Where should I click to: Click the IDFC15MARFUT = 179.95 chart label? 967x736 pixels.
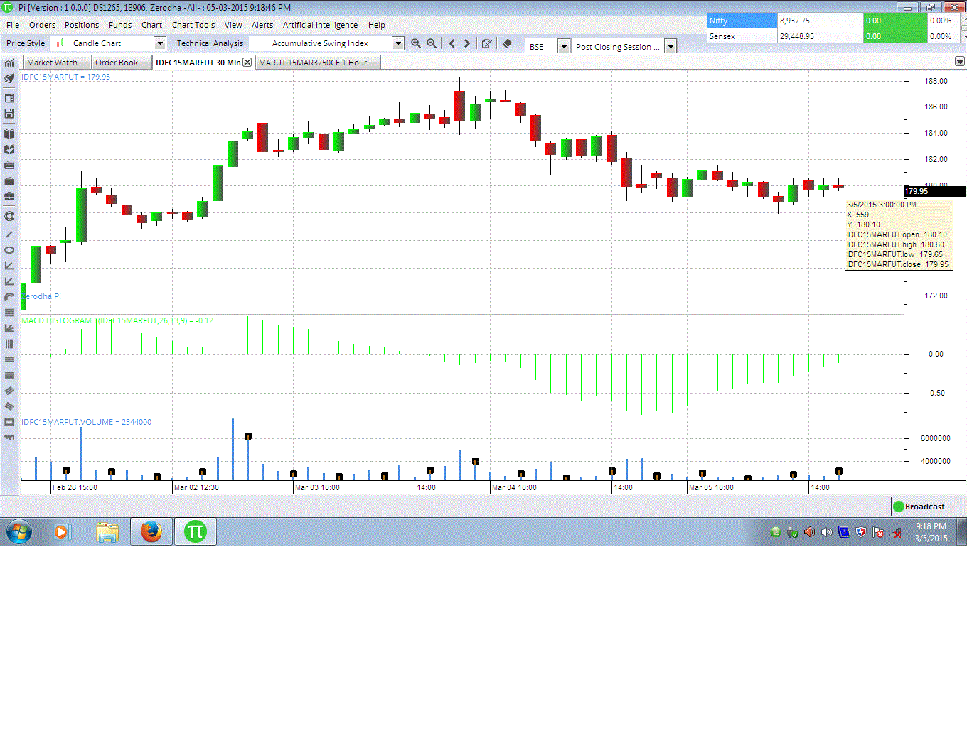point(65,77)
